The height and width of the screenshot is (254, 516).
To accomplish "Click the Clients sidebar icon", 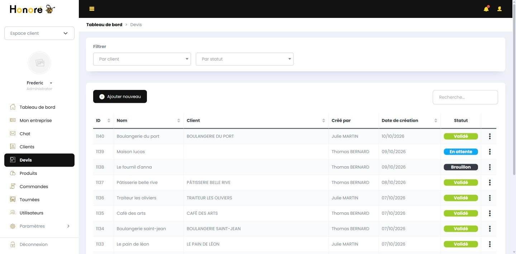I will pos(13,147).
